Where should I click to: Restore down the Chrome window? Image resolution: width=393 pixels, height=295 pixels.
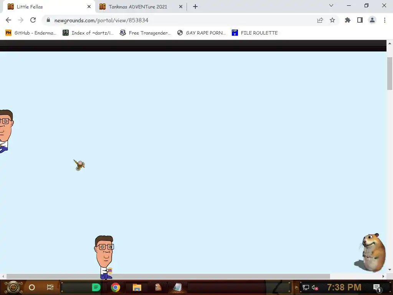367,5
